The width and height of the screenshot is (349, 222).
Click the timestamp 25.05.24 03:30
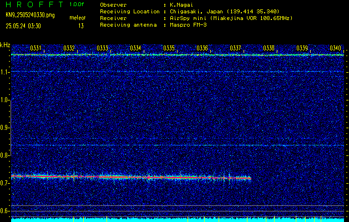coord(23,26)
